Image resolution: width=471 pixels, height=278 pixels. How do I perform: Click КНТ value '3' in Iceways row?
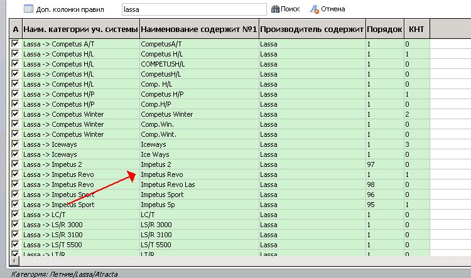pyautogui.click(x=407, y=144)
